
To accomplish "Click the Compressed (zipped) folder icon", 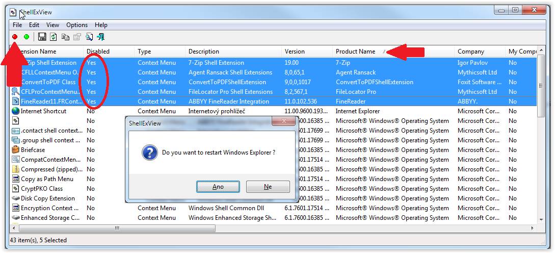I will [16, 169].
